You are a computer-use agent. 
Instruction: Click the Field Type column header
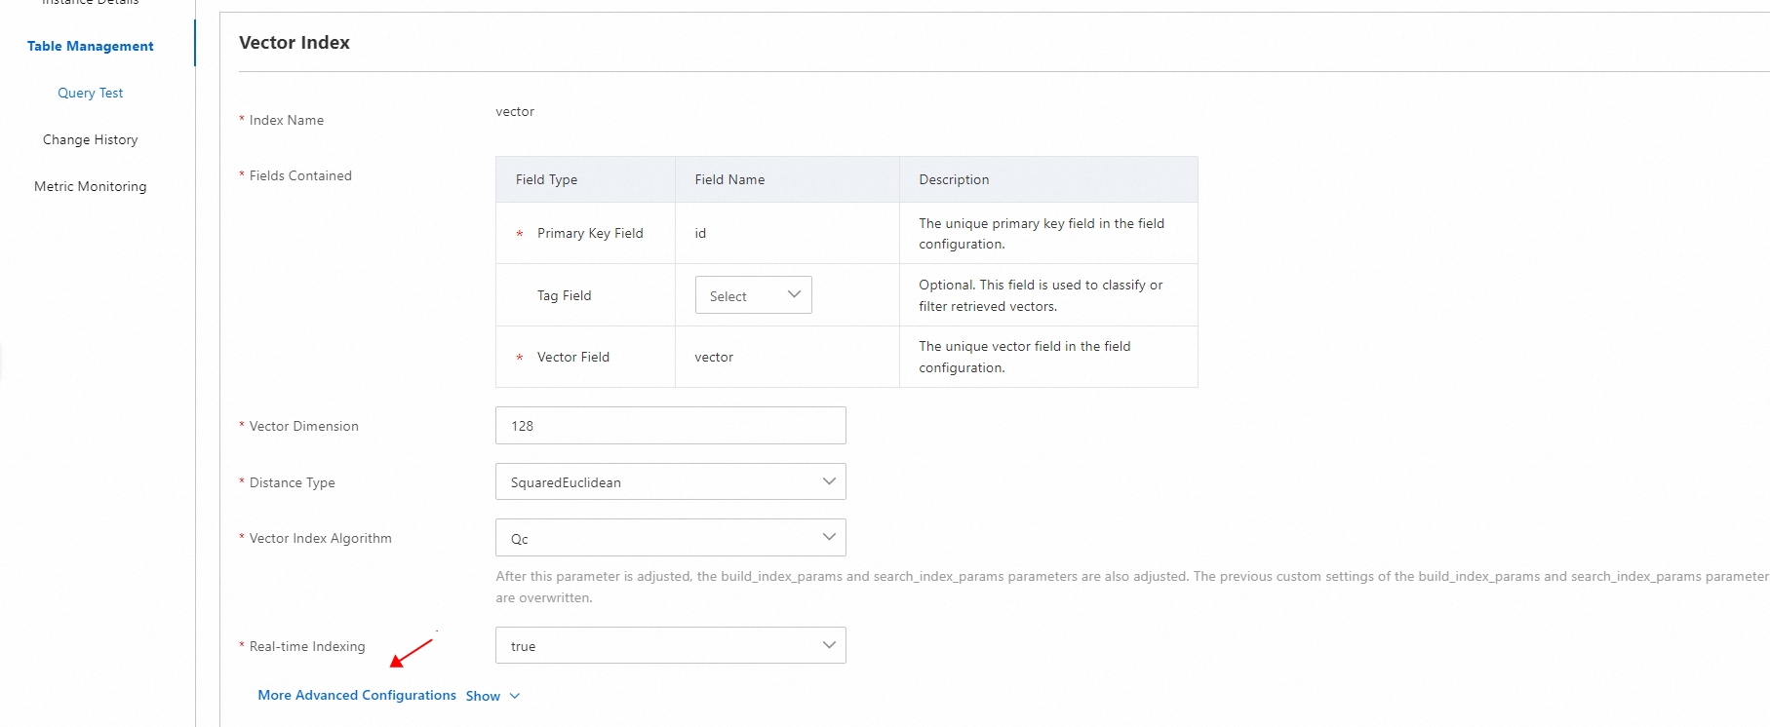point(546,179)
